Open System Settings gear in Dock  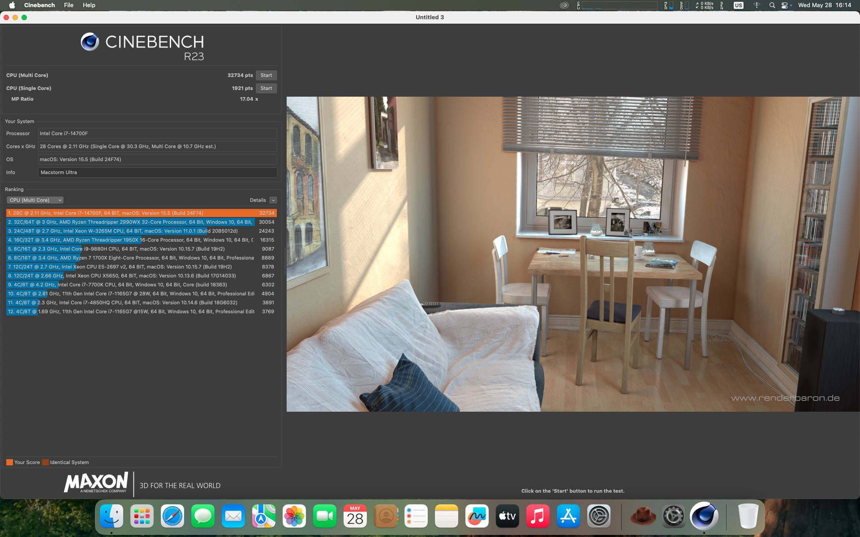(599, 516)
